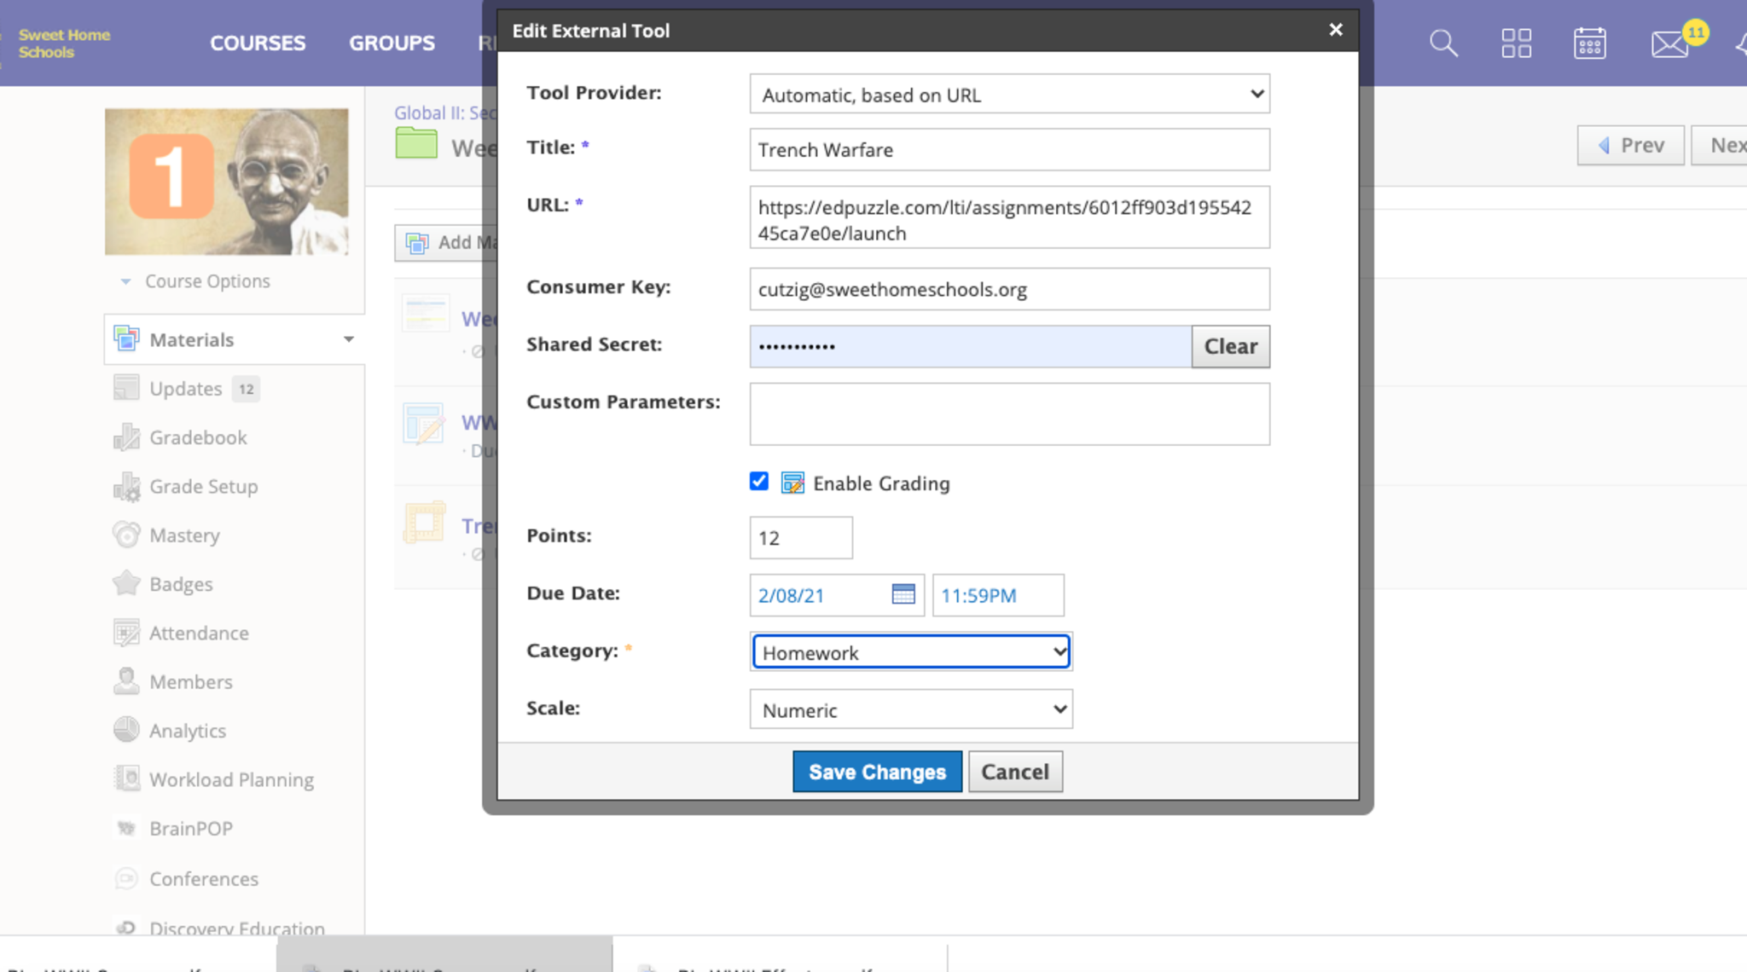The height and width of the screenshot is (972, 1747).
Task: Click the search magnifier icon in header
Action: pos(1443,43)
